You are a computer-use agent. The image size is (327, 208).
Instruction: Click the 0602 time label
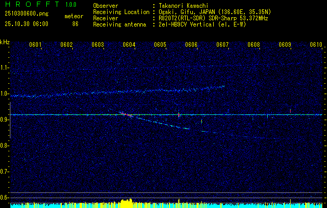tap(67, 45)
